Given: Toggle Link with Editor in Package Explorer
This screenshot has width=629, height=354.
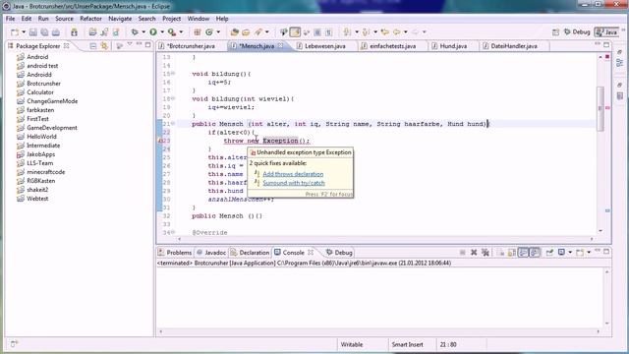Looking at the screenshot, I should click(104, 46).
